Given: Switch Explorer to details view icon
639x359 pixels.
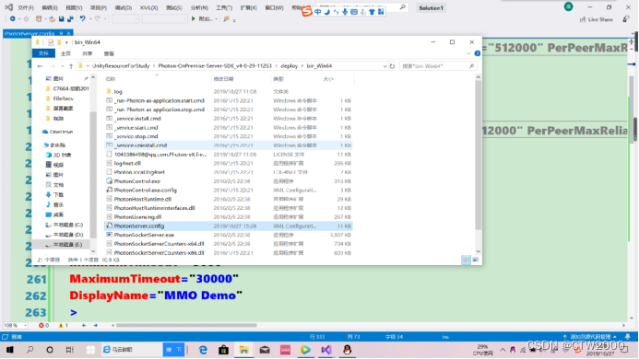Looking at the screenshot, I should 466,260.
